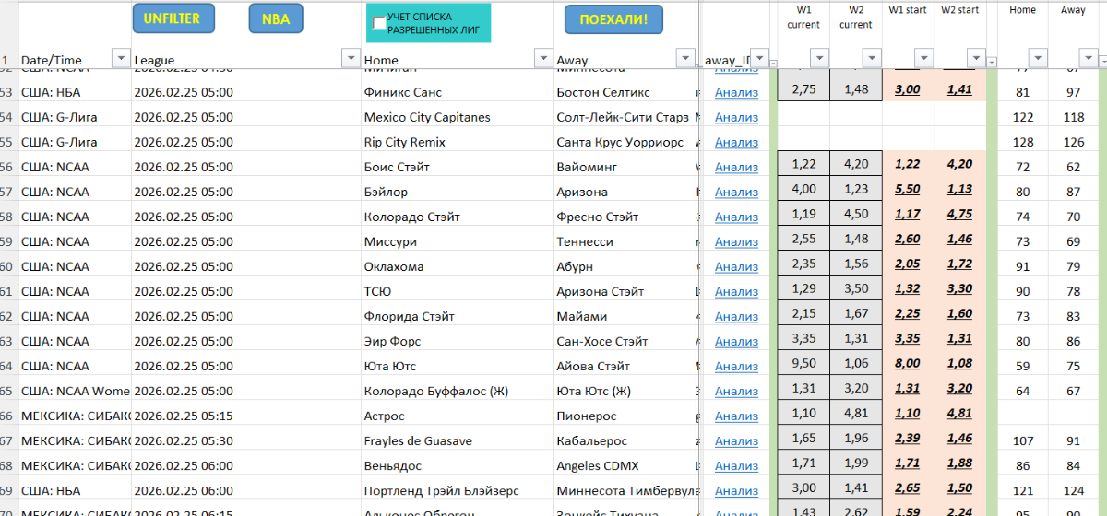1107x516 pixels.
Task: Expand the Away team column filter
Action: 684,59
